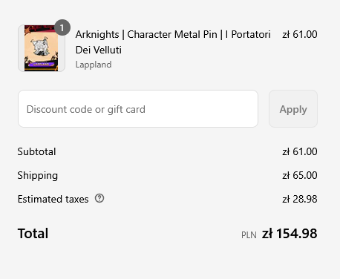
Task: Click the 'Dei Velluti' title text line
Action: point(99,50)
